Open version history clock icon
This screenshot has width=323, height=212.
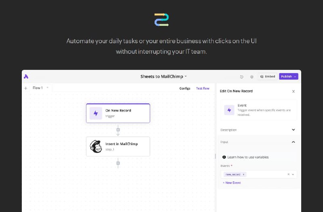[241, 76]
